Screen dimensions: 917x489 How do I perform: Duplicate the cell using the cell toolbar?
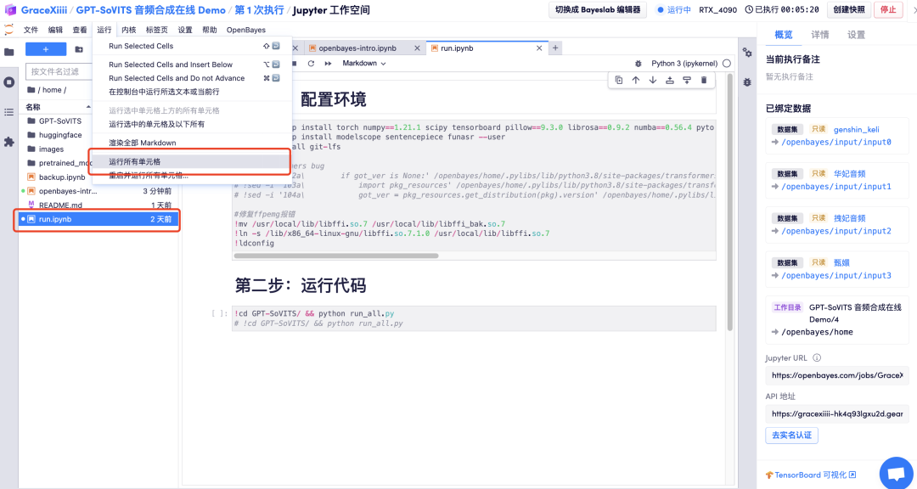(x=619, y=80)
